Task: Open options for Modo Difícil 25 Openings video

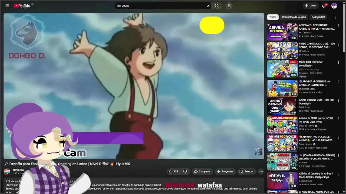Action: tap(338, 174)
